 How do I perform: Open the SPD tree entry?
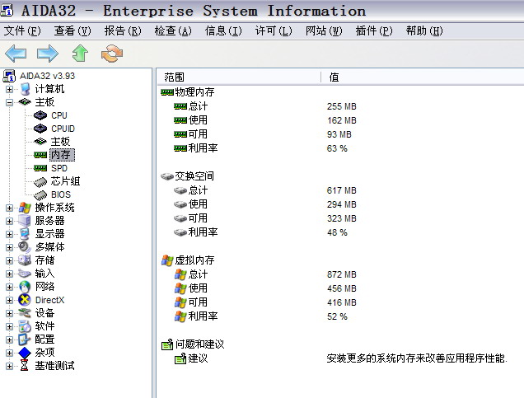click(x=58, y=168)
